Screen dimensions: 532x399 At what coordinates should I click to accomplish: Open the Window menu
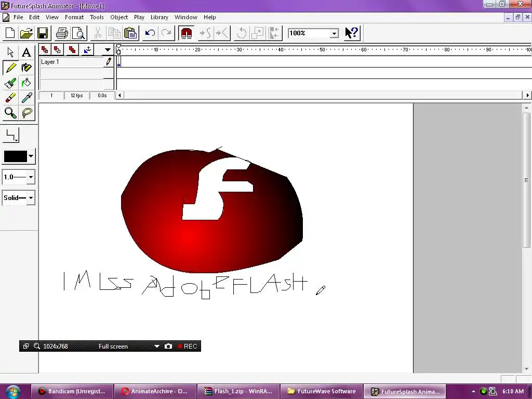tap(186, 17)
